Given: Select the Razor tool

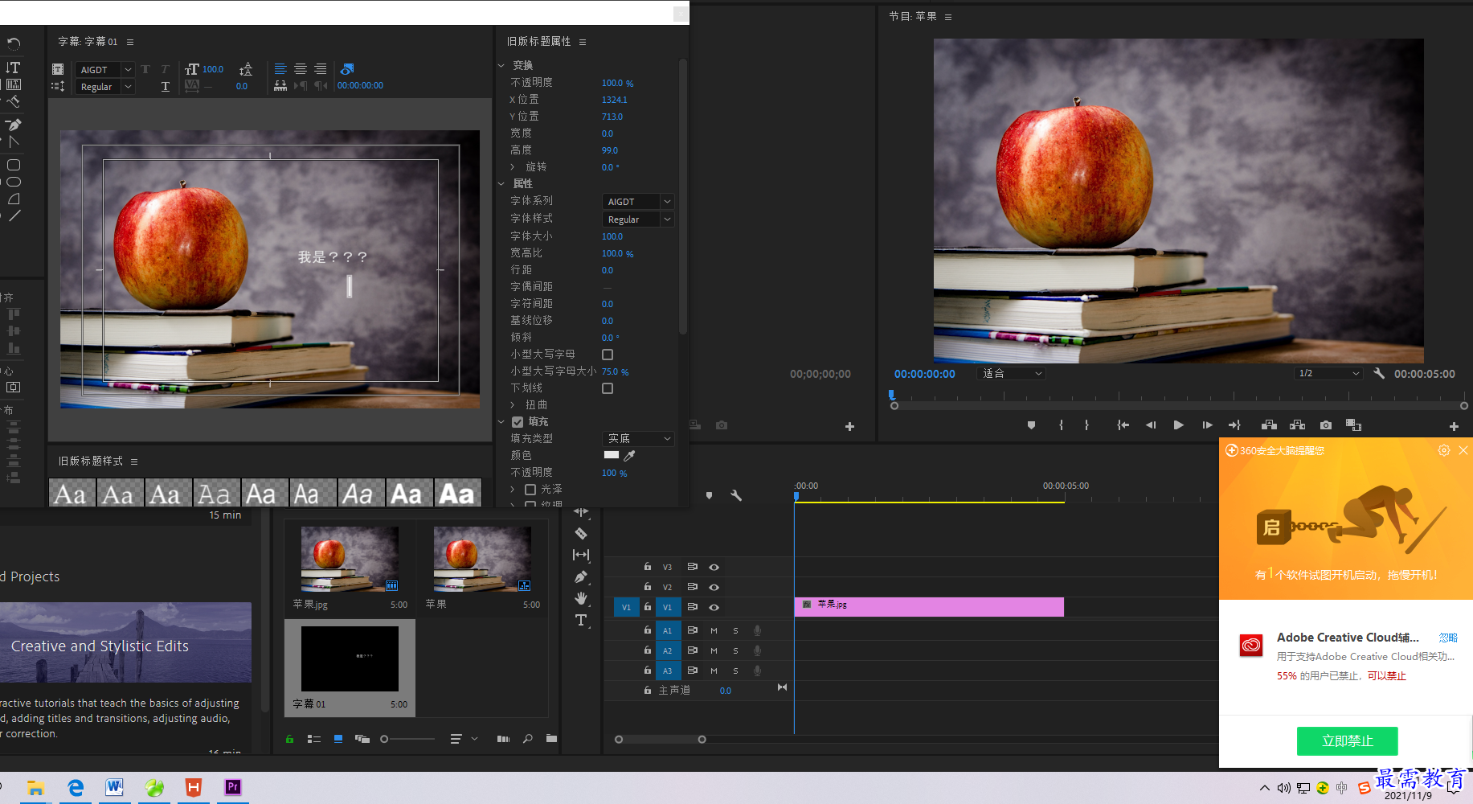Looking at the screenshot, I should coord(581,533).
